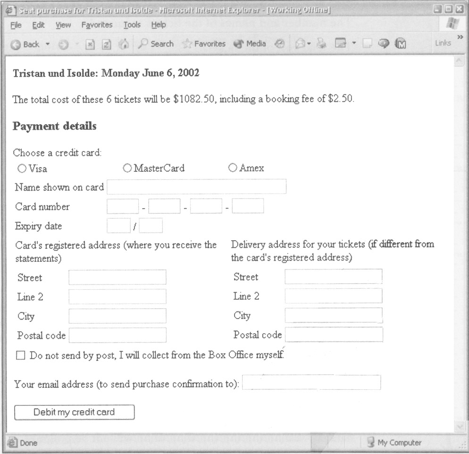Select the Visa radio button
Image resolution: width=469 pixels, height=454 pixels.
click(x=22, y=168)
